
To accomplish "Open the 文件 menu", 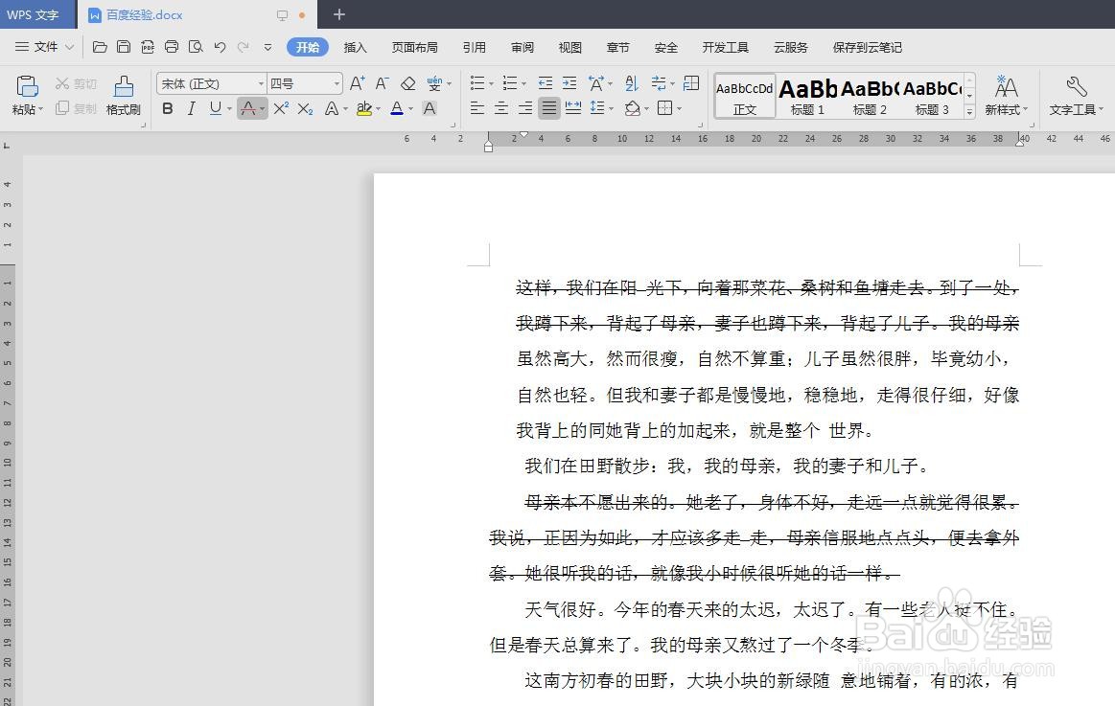I will pyautogui.click(x=42, y=46).
